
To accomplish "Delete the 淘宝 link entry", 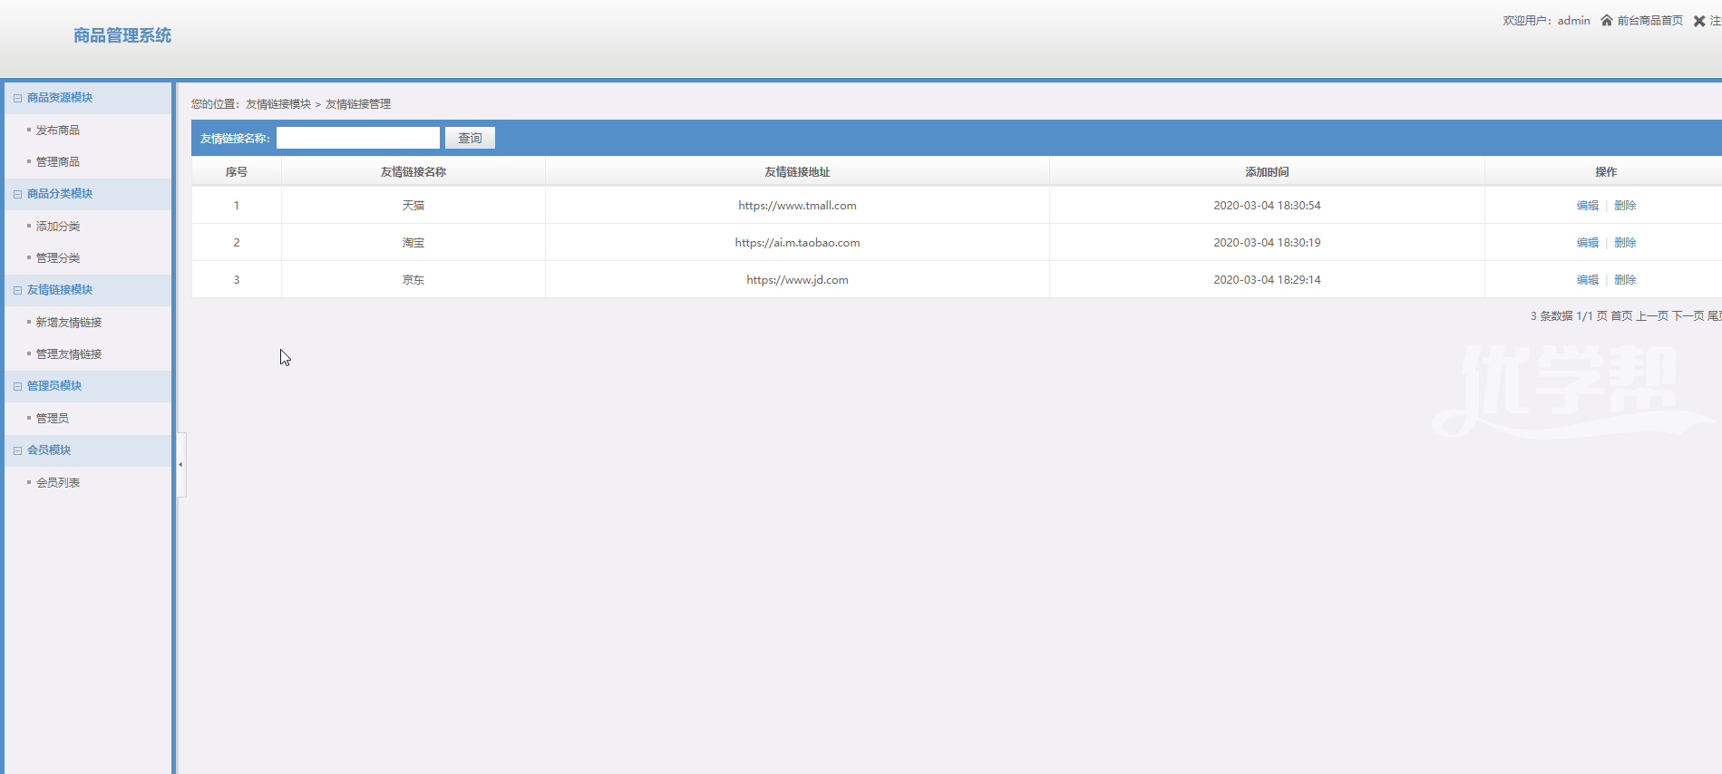I will (x=1625, y=243).
